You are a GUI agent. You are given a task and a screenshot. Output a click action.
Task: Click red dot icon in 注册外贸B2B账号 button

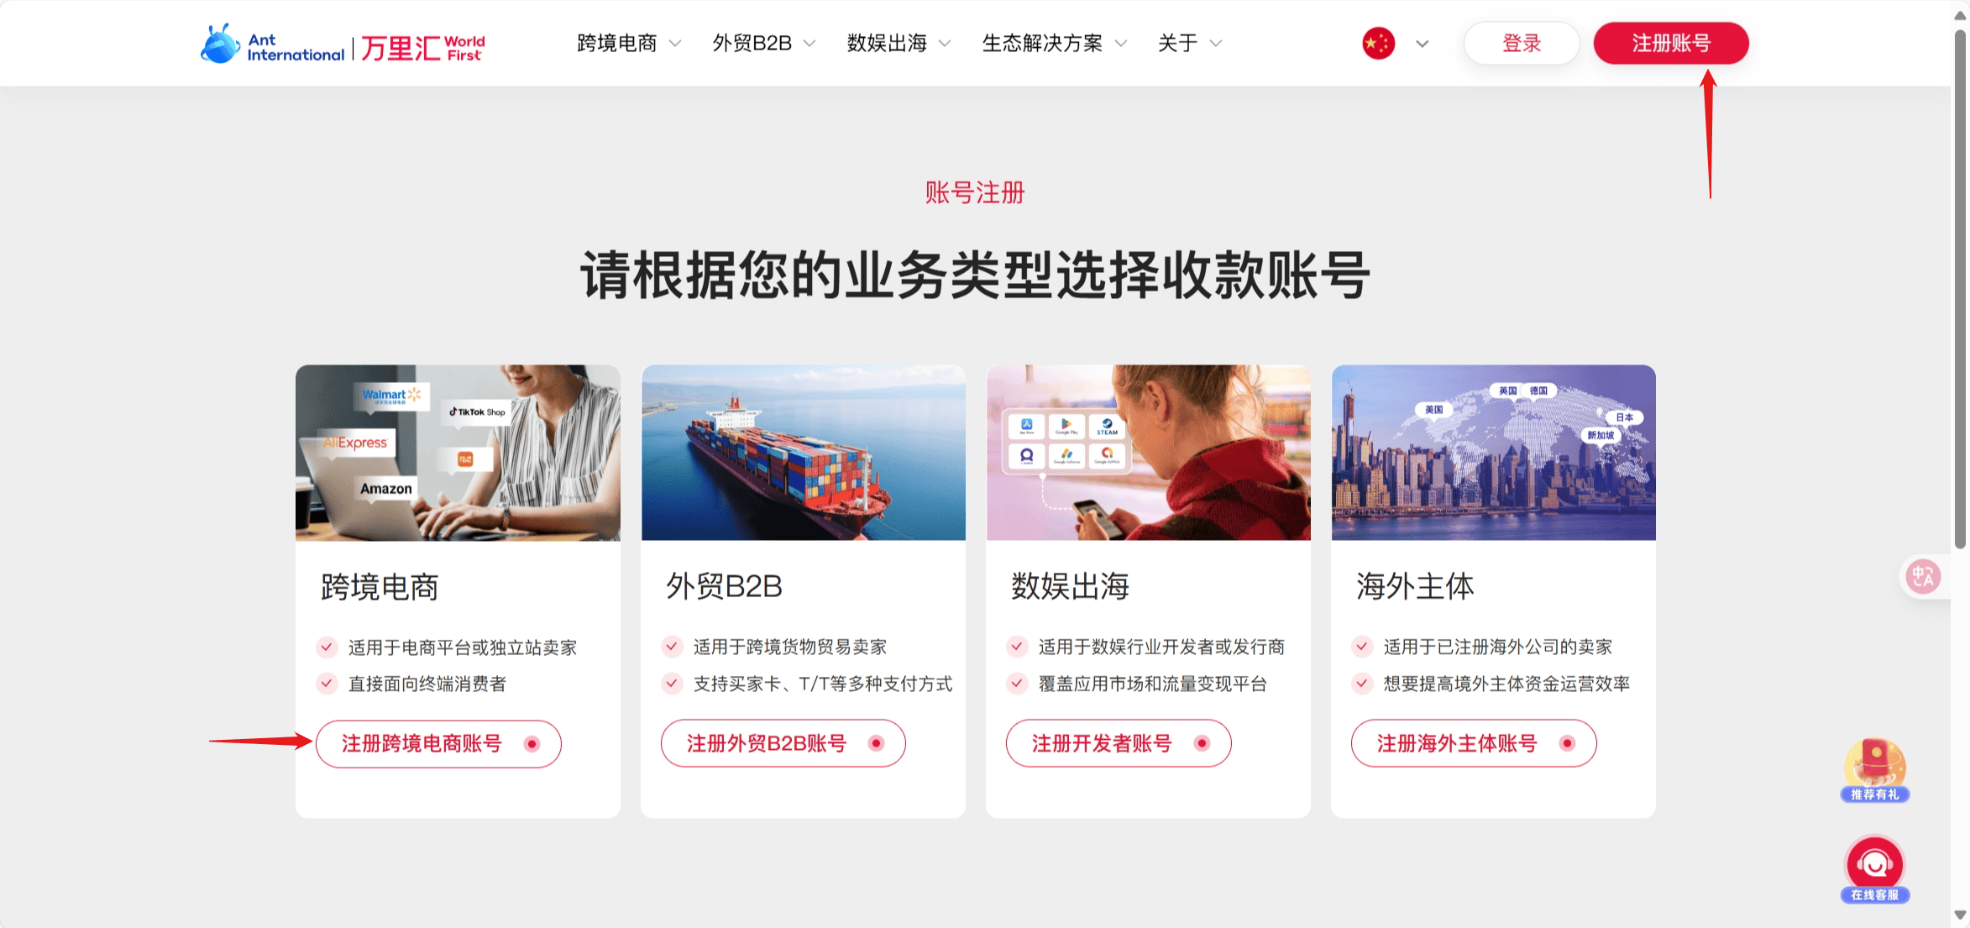point(877,743)
